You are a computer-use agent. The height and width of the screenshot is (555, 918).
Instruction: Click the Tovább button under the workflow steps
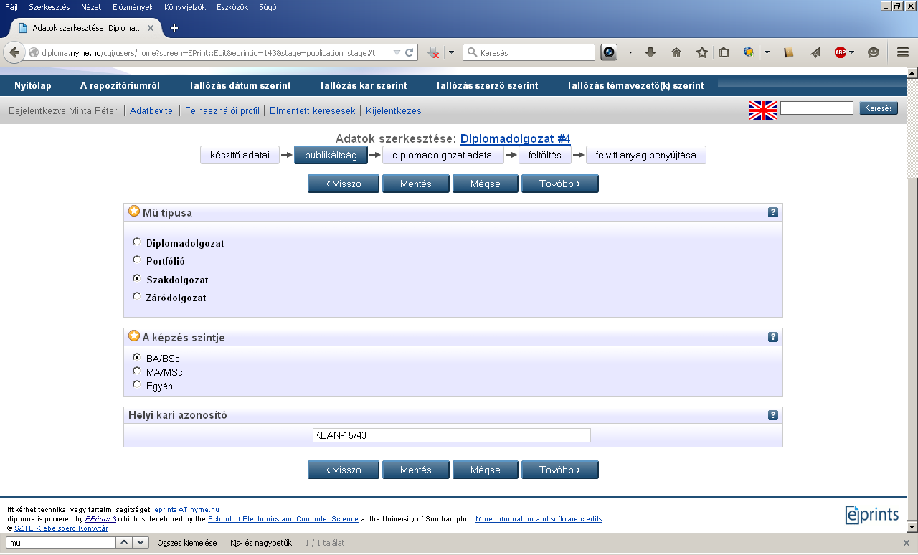tap(559, 184)
